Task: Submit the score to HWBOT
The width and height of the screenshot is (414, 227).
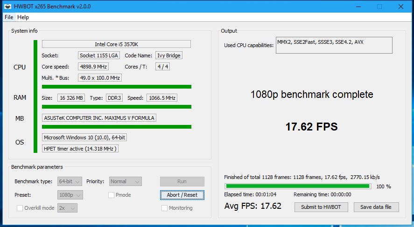Action: point(321,207)
